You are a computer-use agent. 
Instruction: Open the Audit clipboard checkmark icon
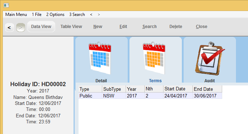210,58
